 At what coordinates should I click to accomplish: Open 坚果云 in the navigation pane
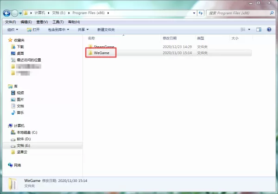pos(22,152)
